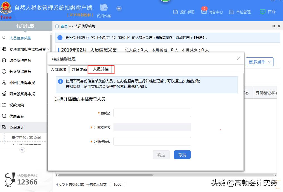283x192 pixels.
Task: Switch to the 人员并档 tab
Action: 100,69
